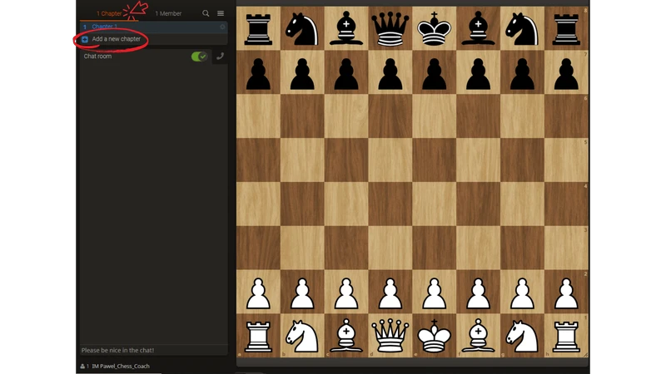Open the hamburger menu in study panel
The image size is (666, 374).
(x=221, y=13)
